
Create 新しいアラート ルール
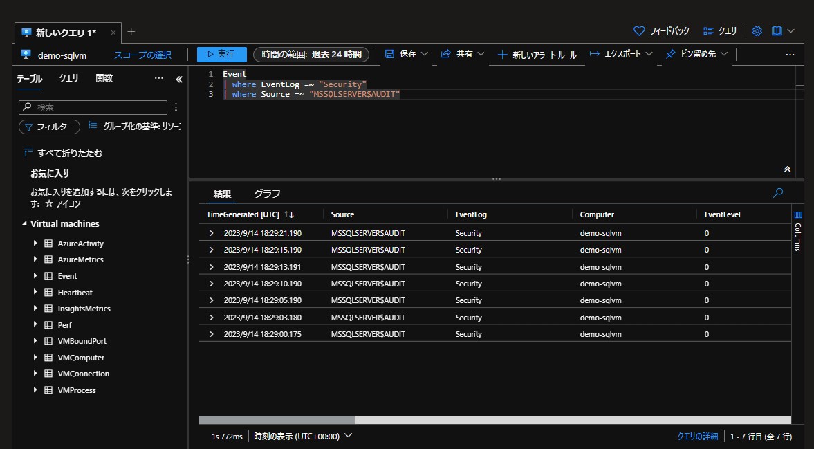pos(537,55)
